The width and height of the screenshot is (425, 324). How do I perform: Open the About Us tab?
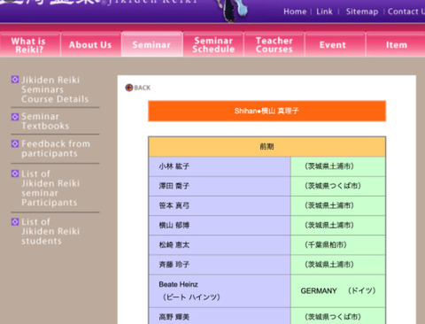[x=90, y=44]
